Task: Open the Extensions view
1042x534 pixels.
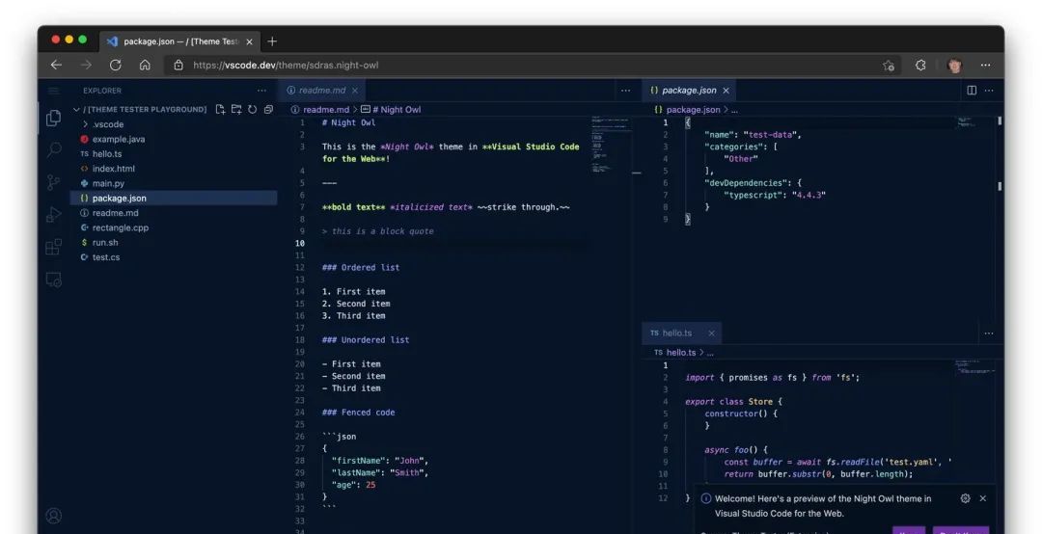Action: coord(54,247)
